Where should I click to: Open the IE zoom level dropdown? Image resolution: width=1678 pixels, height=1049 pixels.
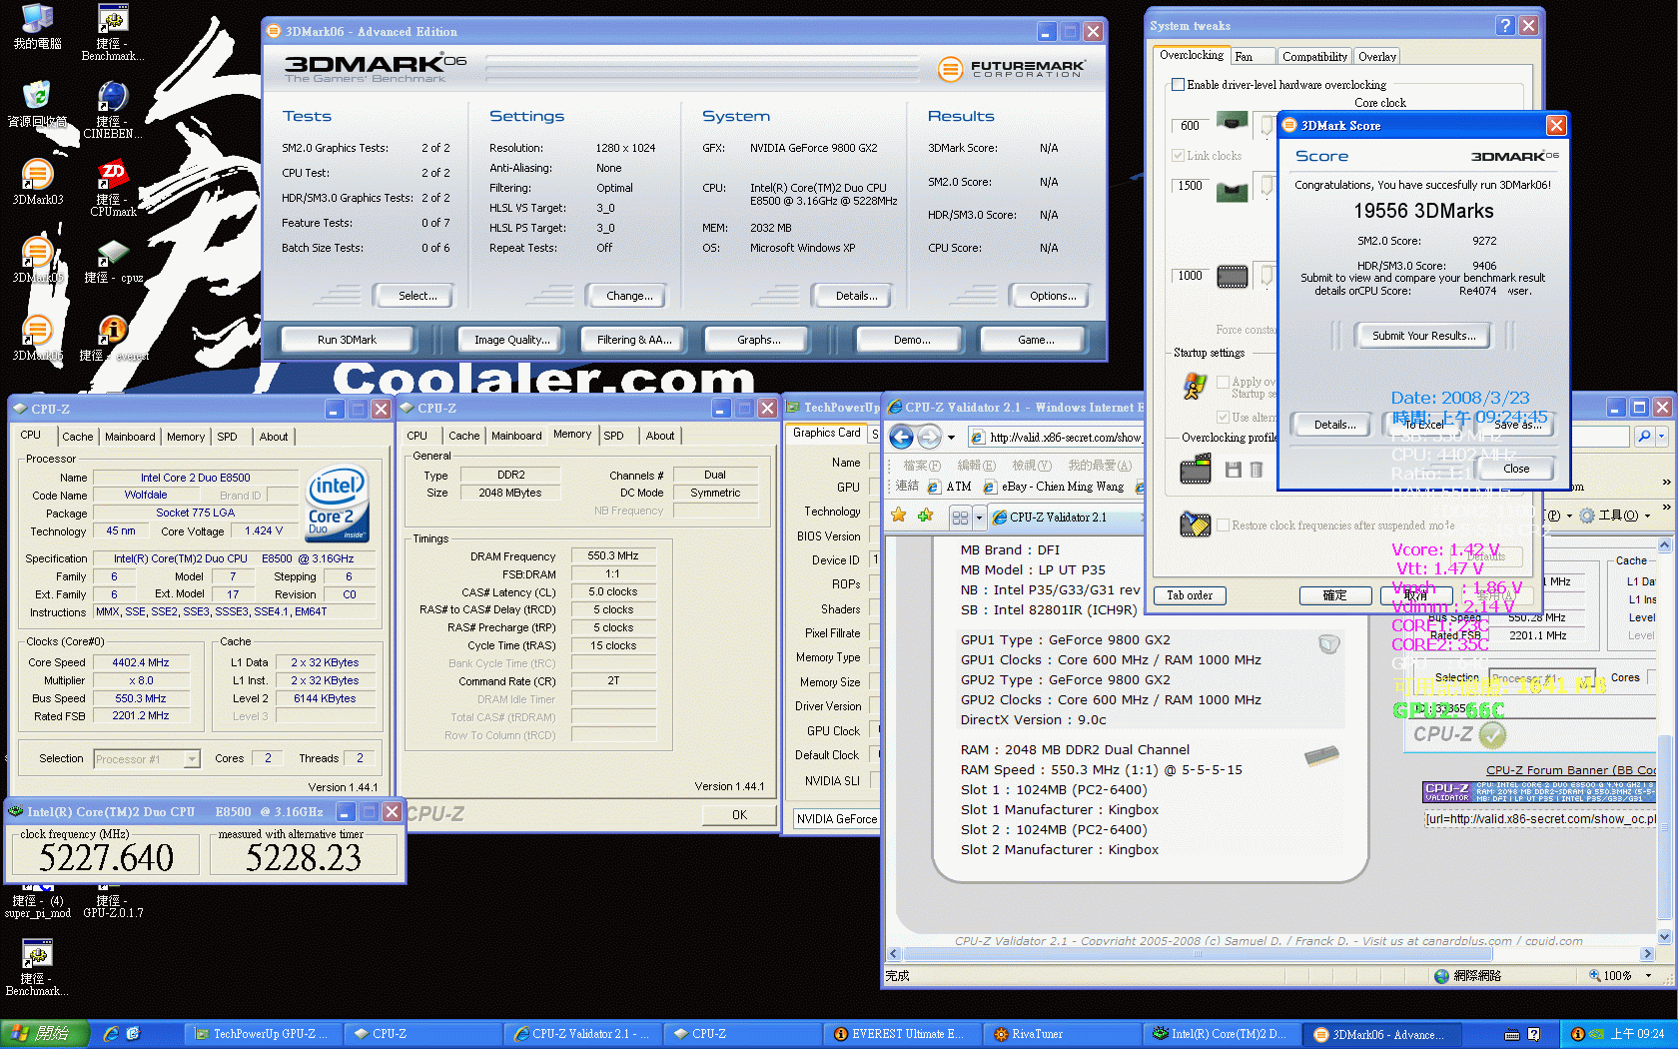[x=1648, y=976]
